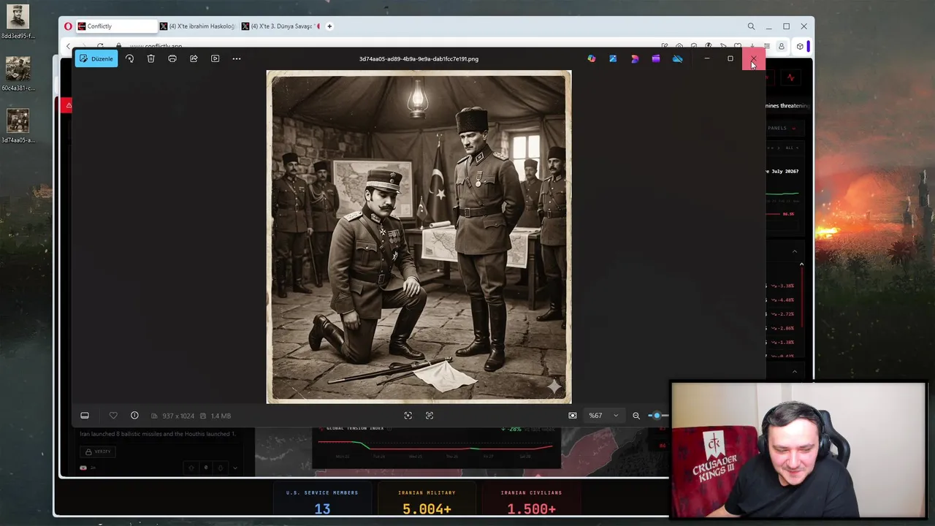Adjust the zoom slider handle
The width and height of the screenshot is (935, 526).
(x=657, y=416)
